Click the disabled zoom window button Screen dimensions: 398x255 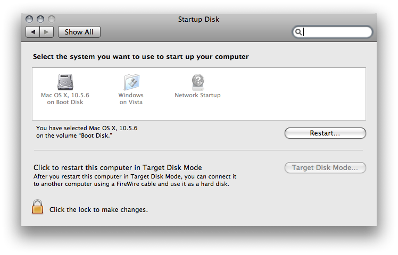tap(52, 19)
